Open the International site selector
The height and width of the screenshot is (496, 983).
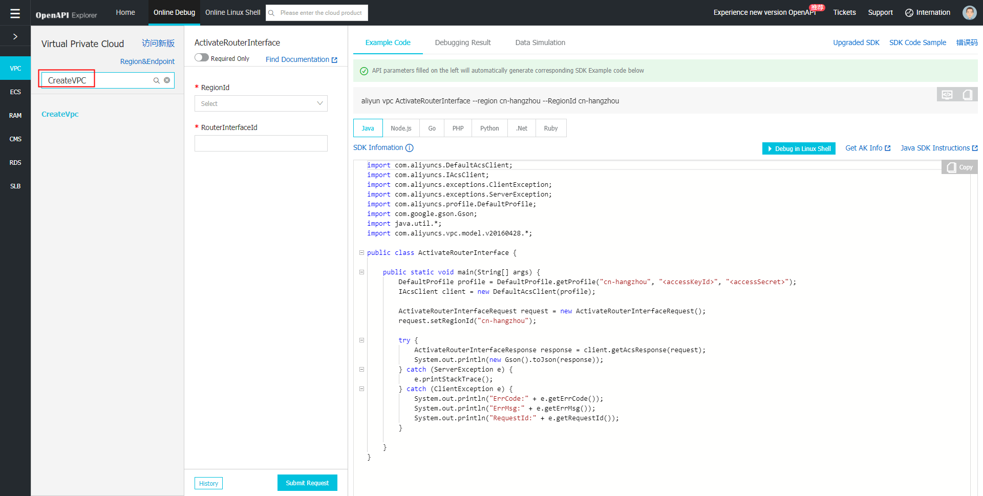pos(928,12)
